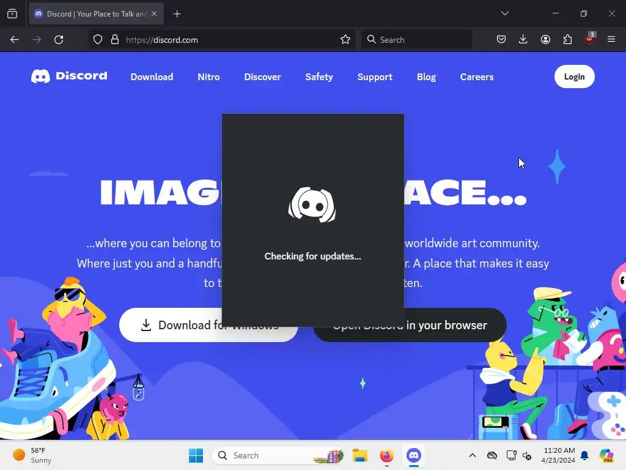
Task: Click the Firefox back arrow
Action: (x=15, y=40)
